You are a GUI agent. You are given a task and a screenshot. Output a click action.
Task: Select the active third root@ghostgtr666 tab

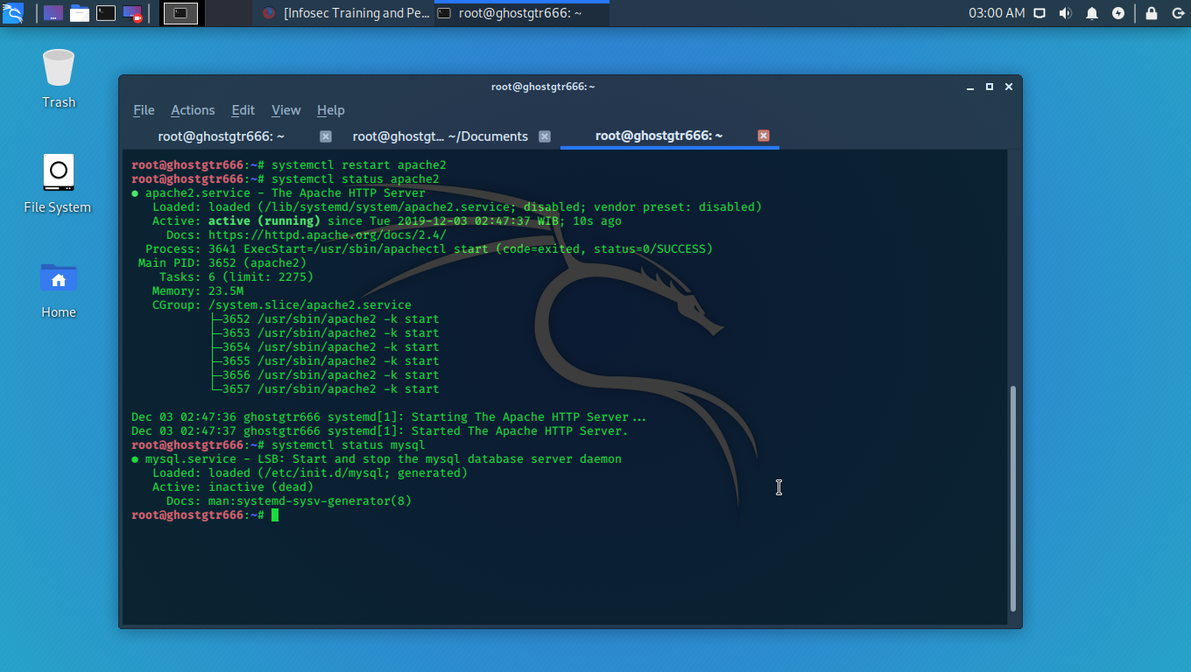(659, 136)
